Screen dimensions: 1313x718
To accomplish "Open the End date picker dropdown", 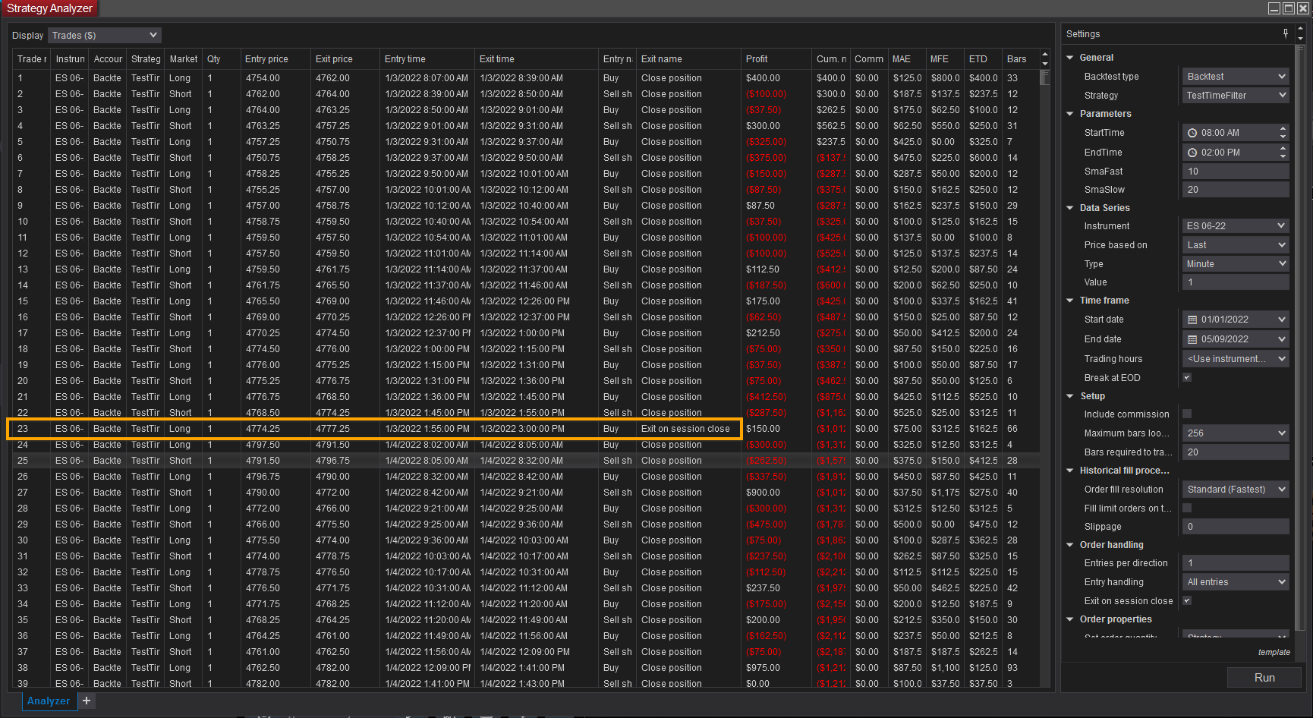I will [x=1282, y=339].
